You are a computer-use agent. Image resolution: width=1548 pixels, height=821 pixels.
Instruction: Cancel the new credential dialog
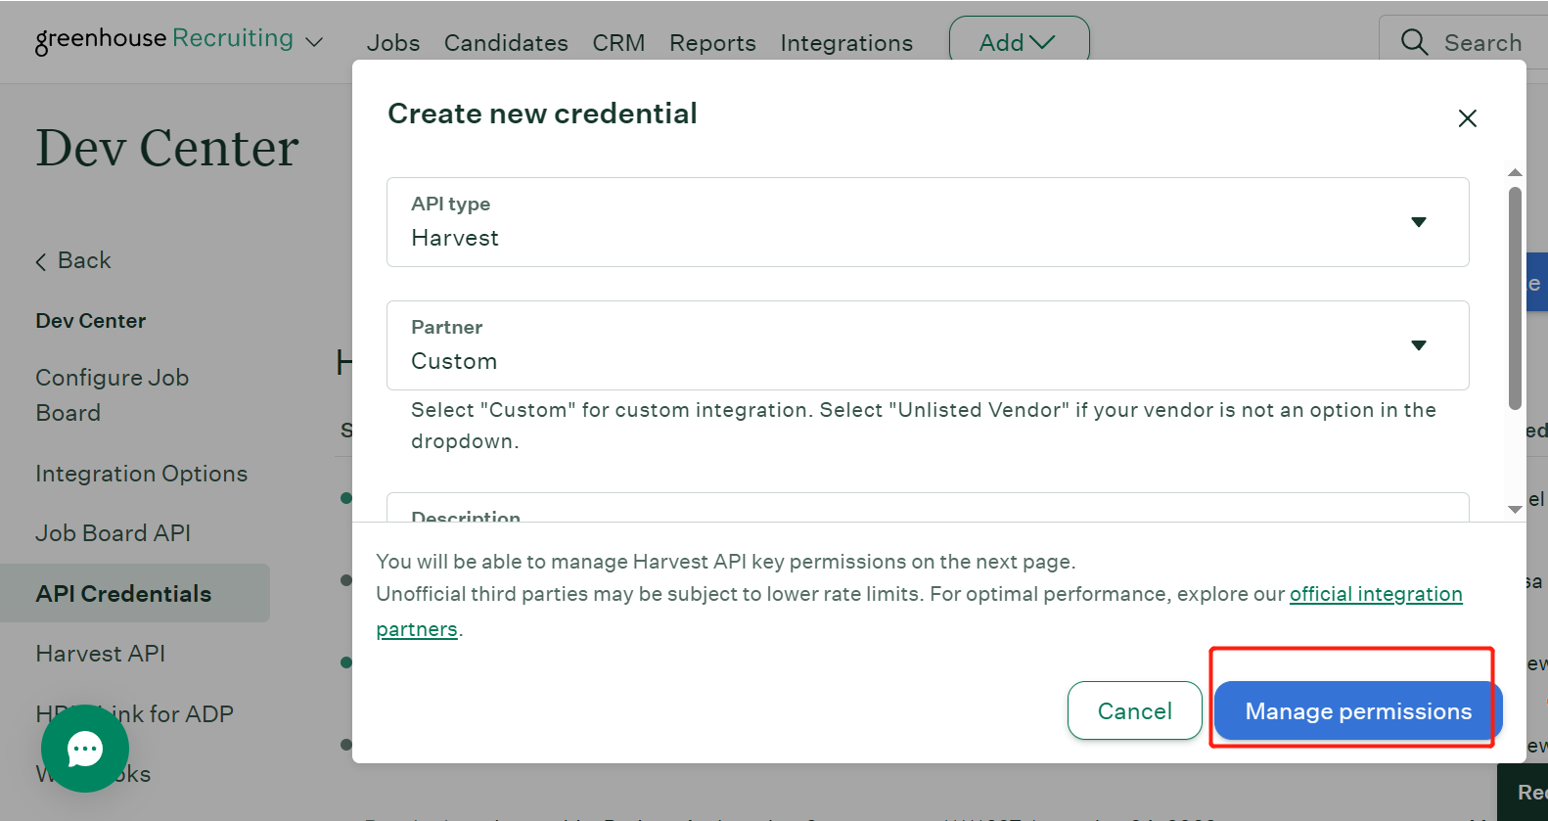tap(1134, 710)
